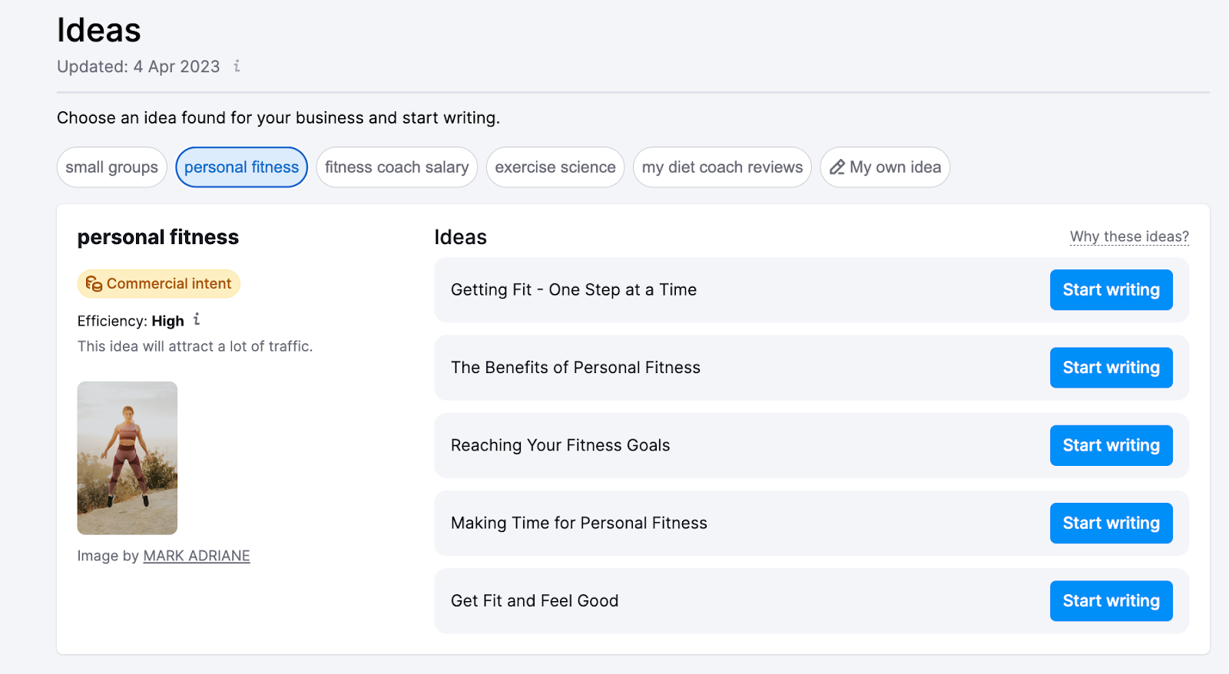Click the pencil icon in My own idea
The image size is (1229, 674).
[x=837, y=167]
